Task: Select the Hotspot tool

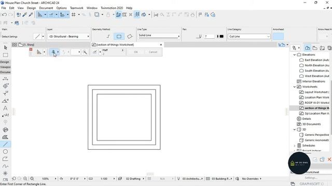Action: [5, 174]
